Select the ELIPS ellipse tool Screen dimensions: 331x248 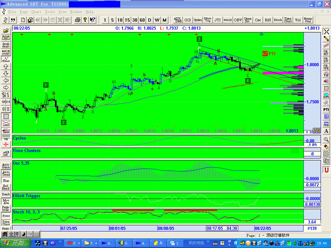coord(326,96)
